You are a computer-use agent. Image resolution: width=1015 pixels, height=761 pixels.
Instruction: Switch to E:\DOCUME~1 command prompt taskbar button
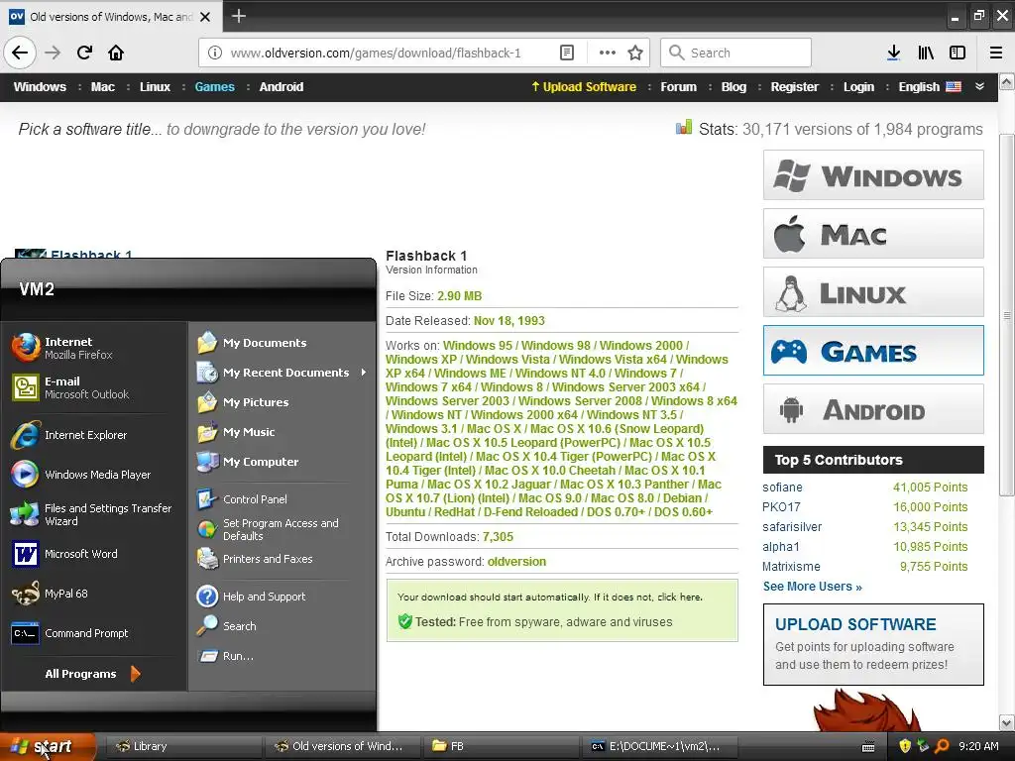tap(658, 746)
